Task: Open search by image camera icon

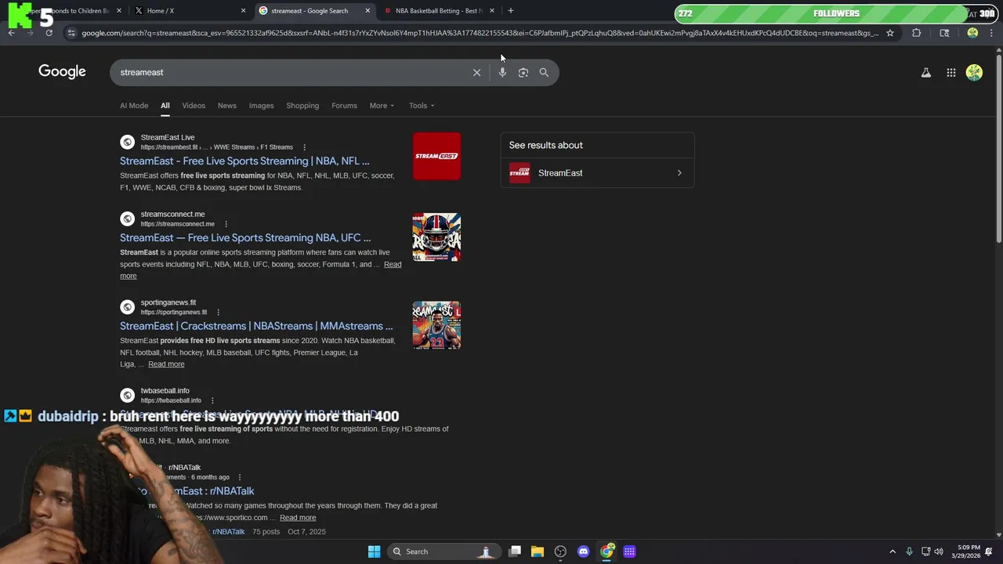Action: (x=523, y=72)
